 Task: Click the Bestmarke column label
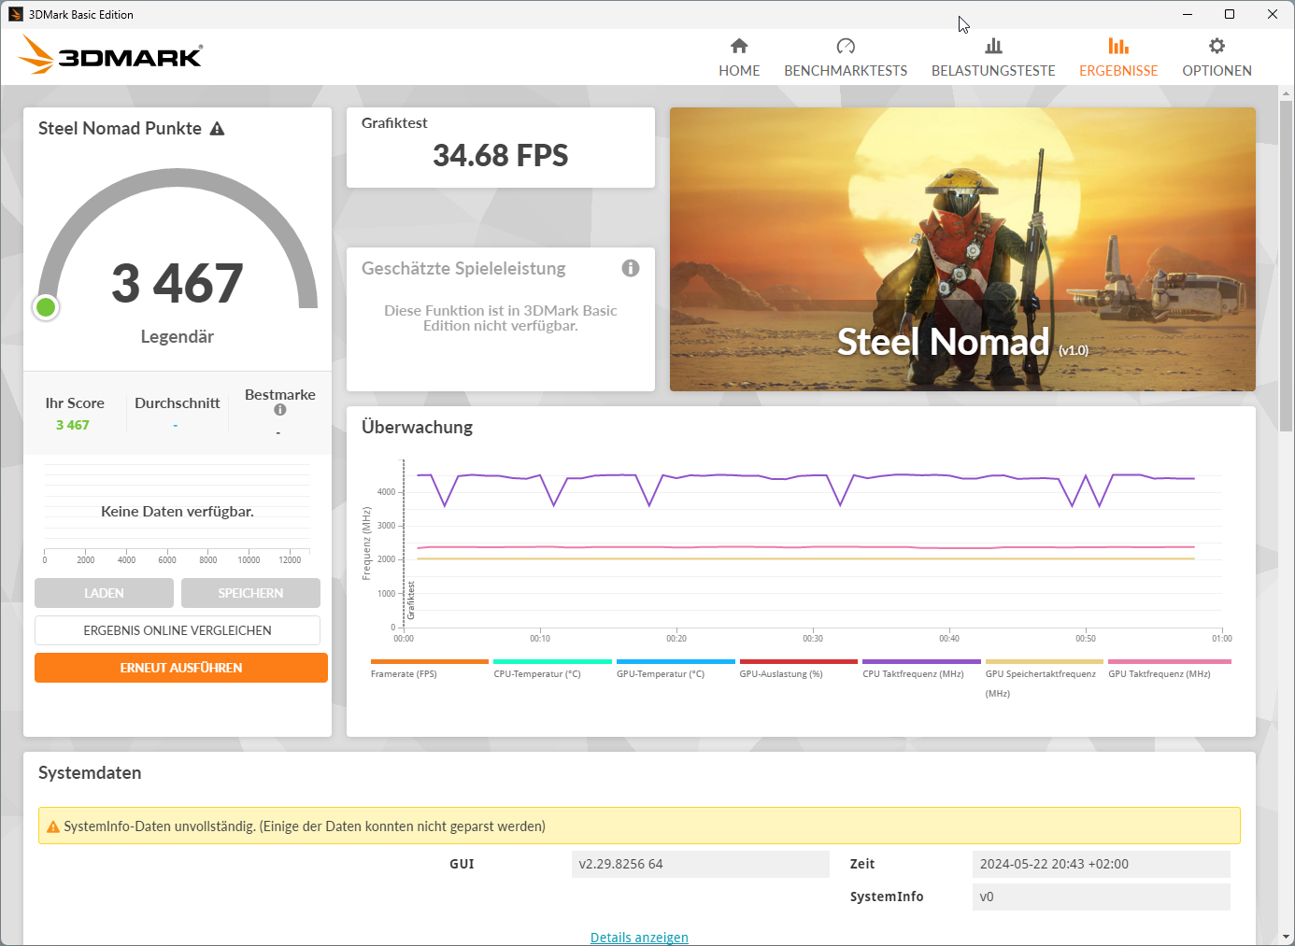280,395
